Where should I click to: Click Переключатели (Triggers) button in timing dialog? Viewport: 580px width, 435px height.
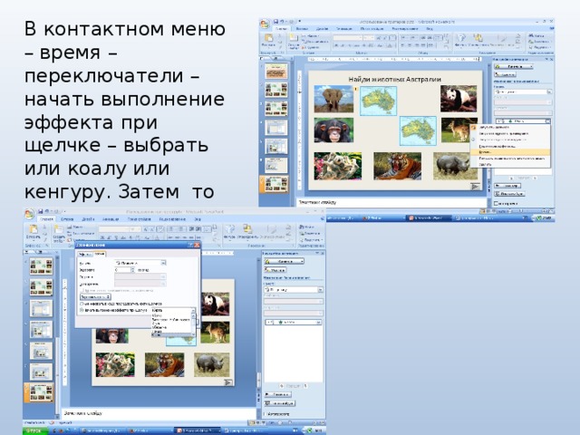95,297
